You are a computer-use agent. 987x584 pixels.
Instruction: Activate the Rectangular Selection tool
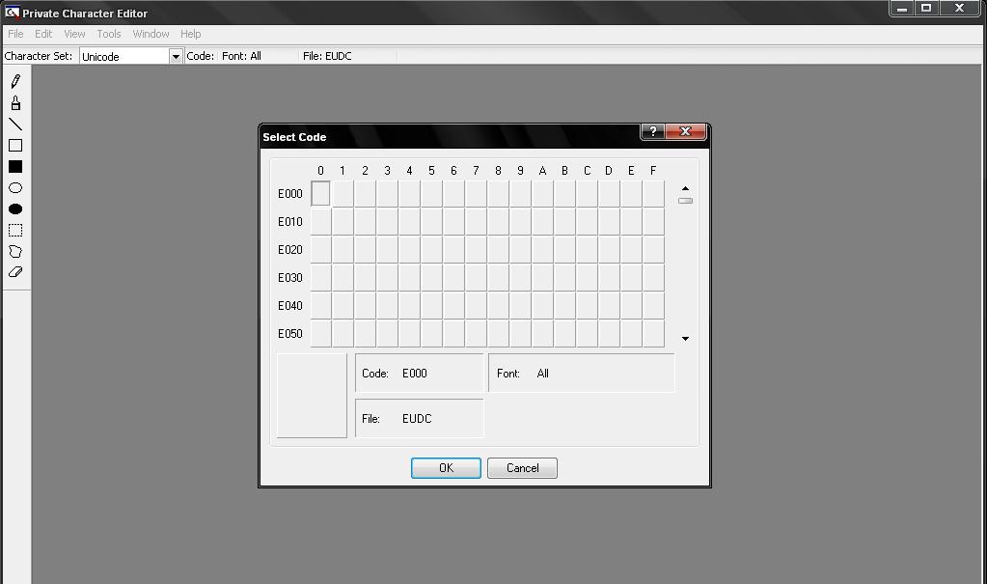[x=15, y=230]
